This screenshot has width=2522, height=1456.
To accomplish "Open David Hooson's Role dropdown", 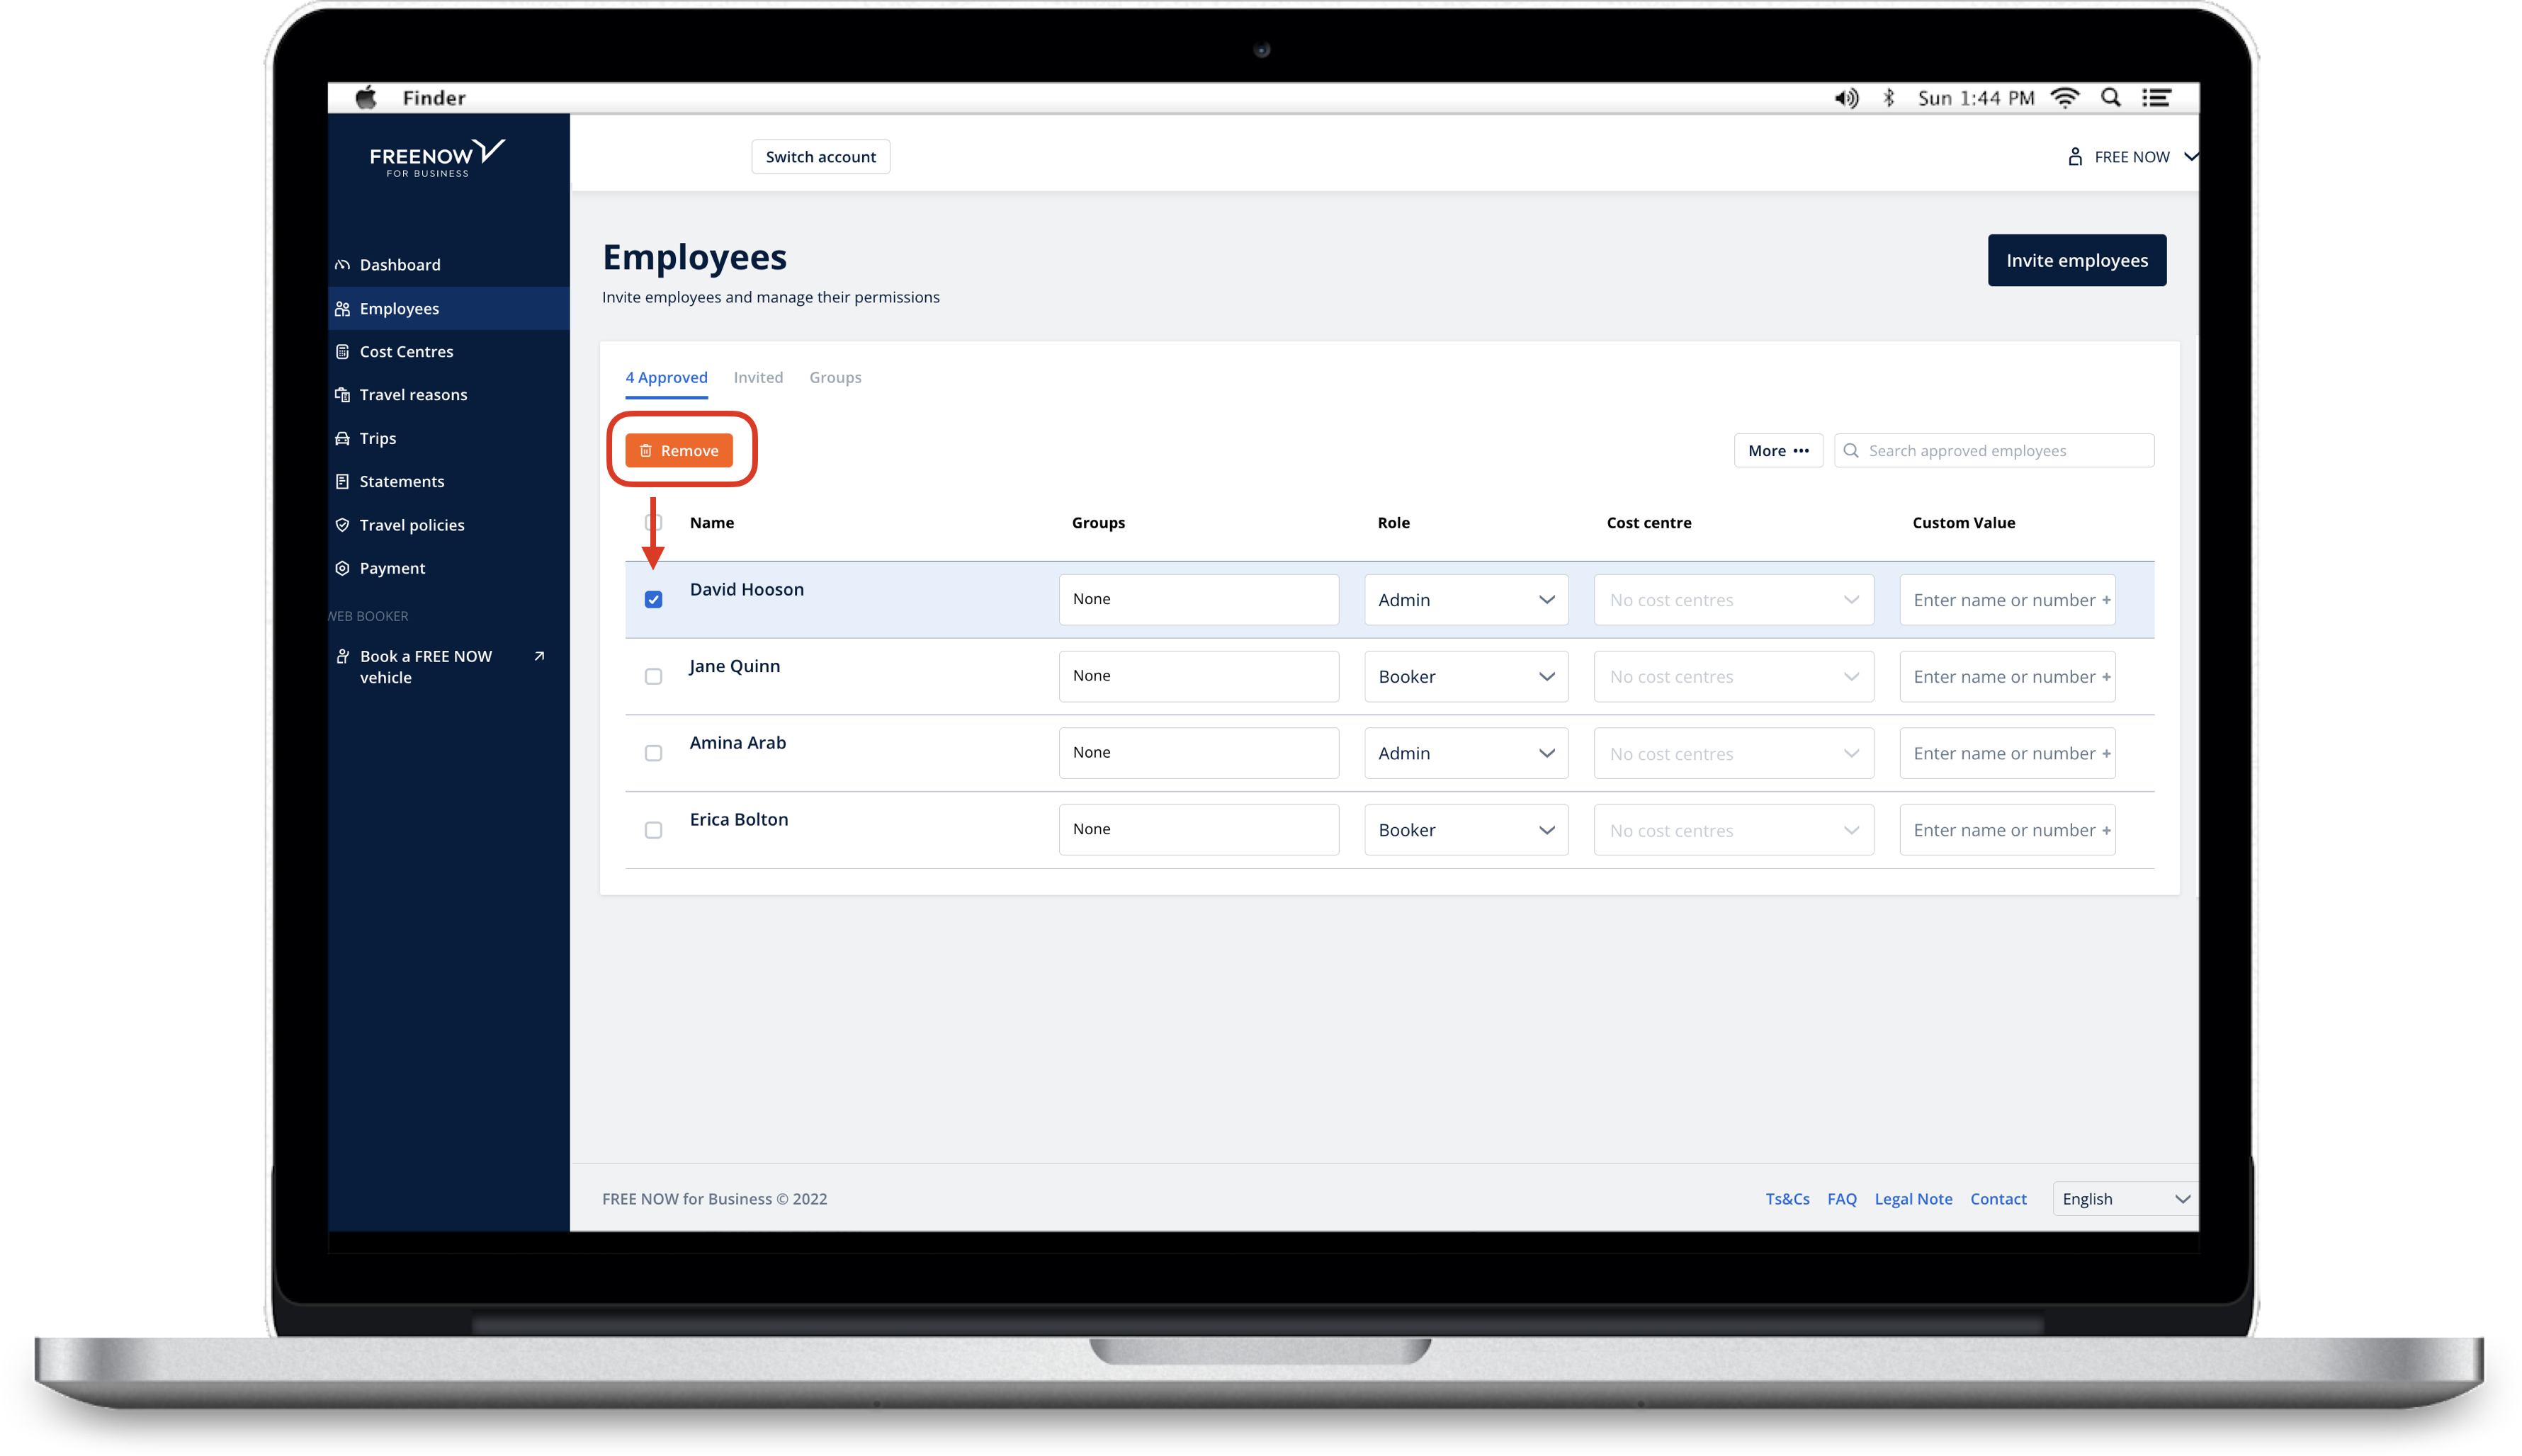I will click(1466, 600).
